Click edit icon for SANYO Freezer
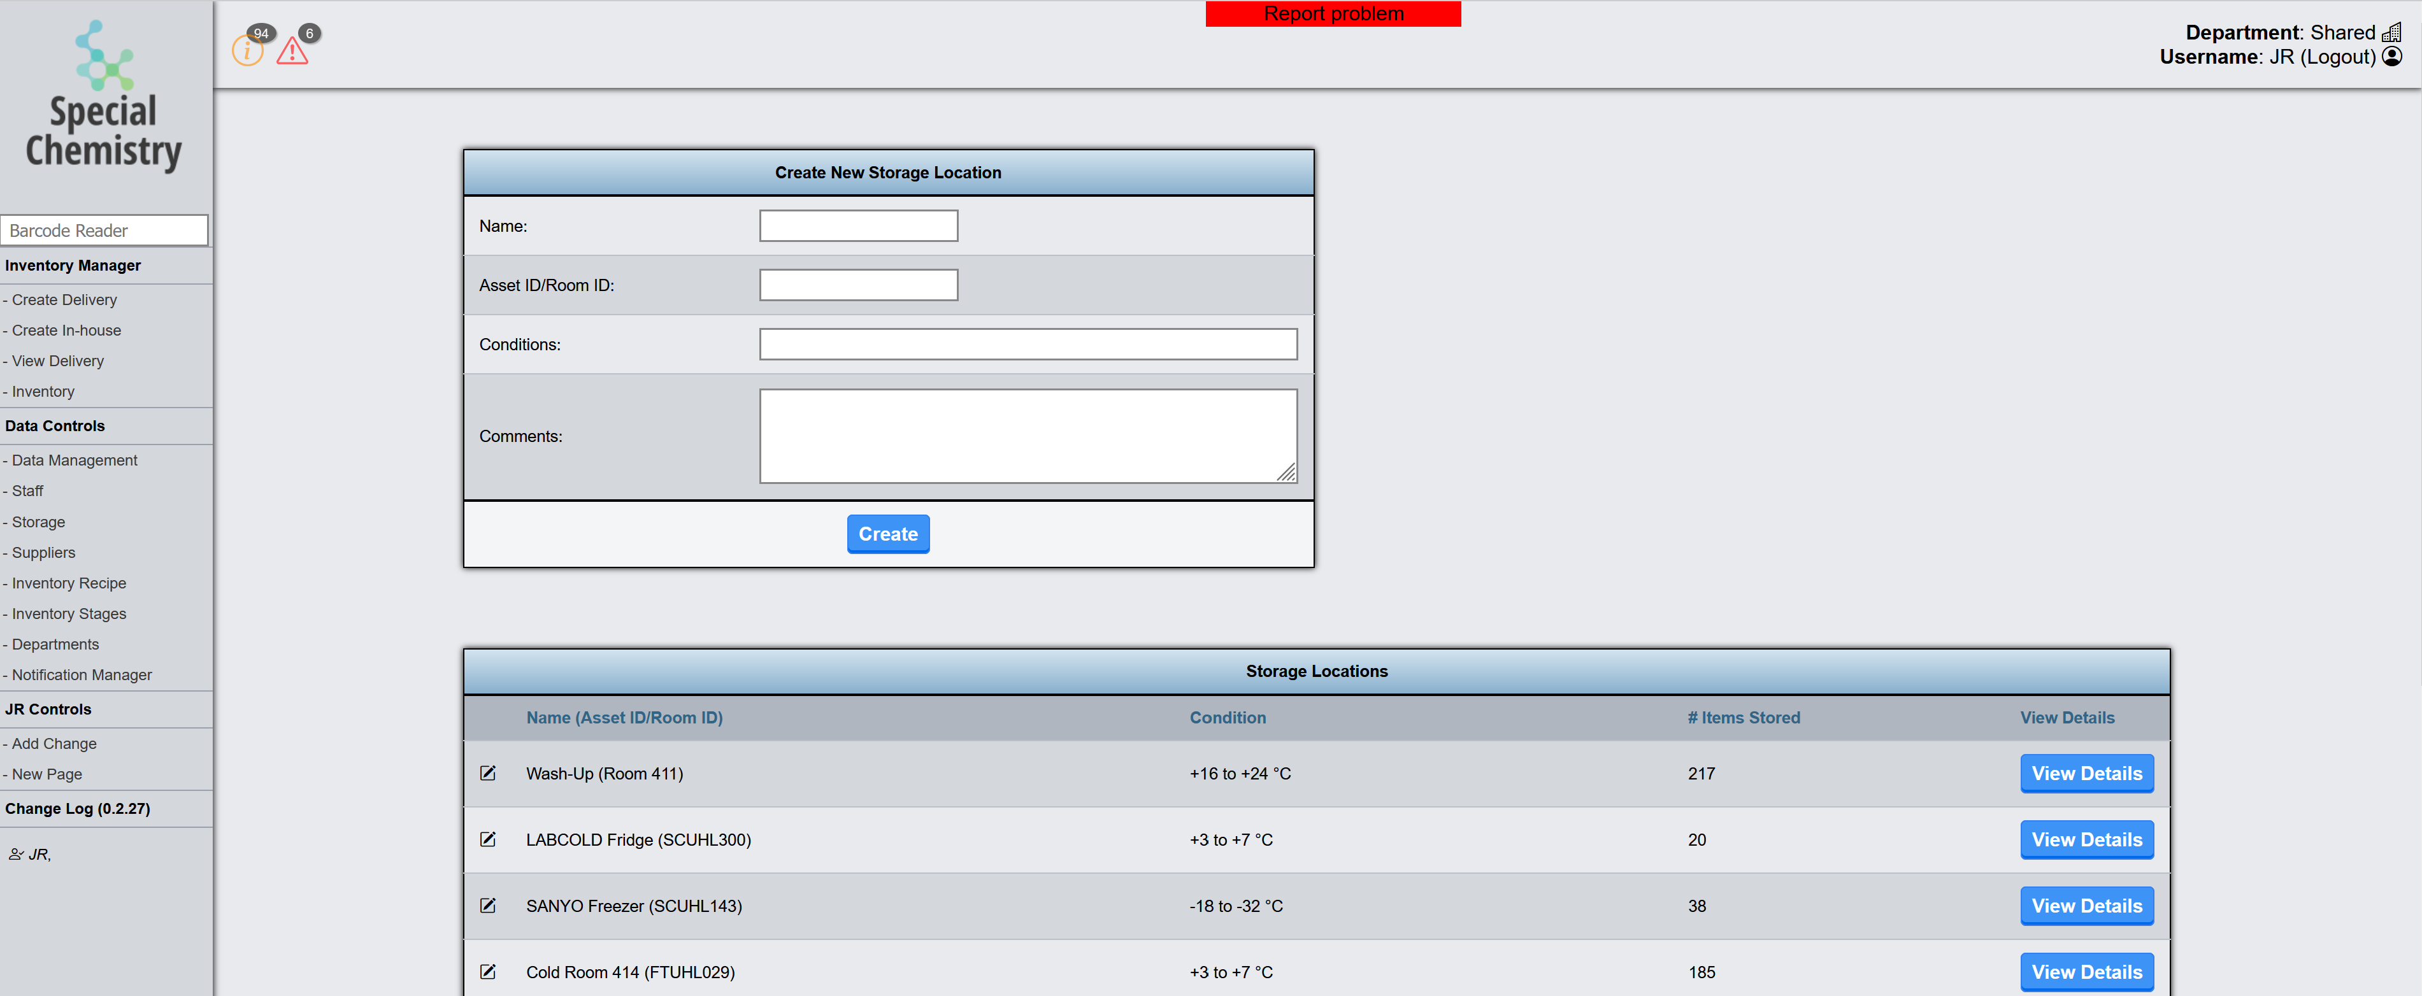The image size is (2422, 996). (x=488, y=906)
